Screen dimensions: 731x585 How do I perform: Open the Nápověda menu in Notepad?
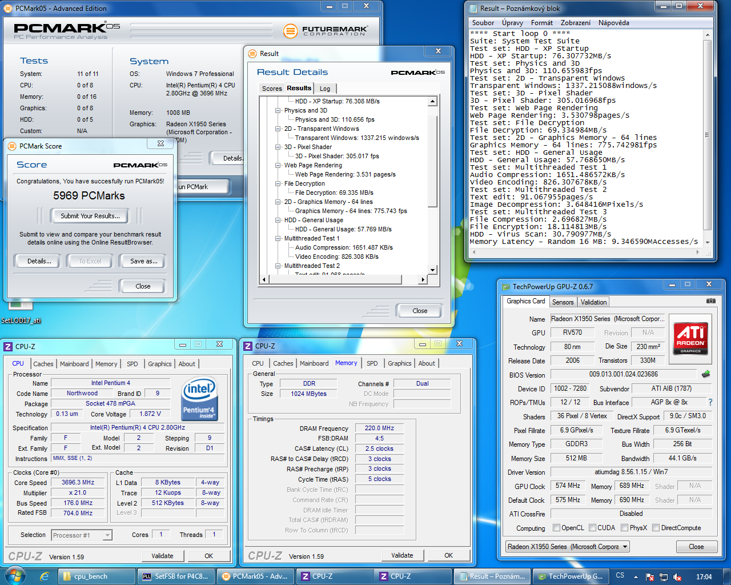[613, 23]
